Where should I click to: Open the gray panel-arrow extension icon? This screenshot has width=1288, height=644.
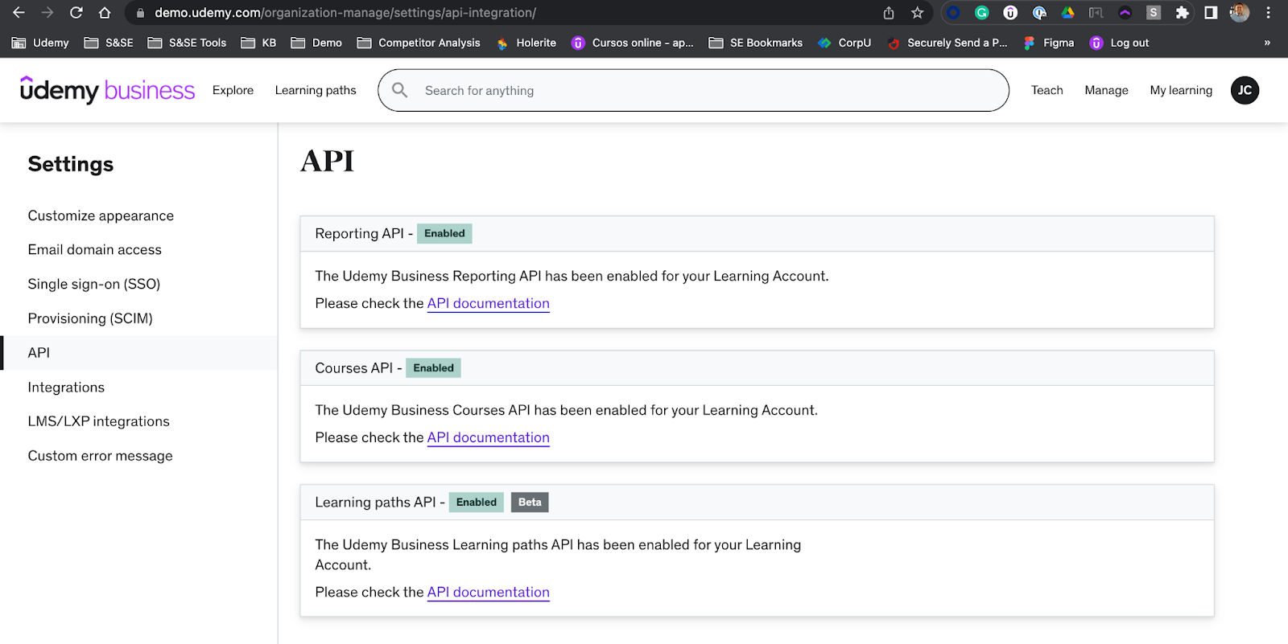tap(1096, 13)
